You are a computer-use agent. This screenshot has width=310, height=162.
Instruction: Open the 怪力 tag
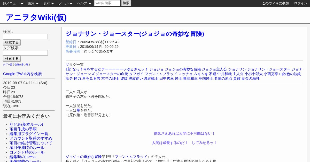click(78, 78)
